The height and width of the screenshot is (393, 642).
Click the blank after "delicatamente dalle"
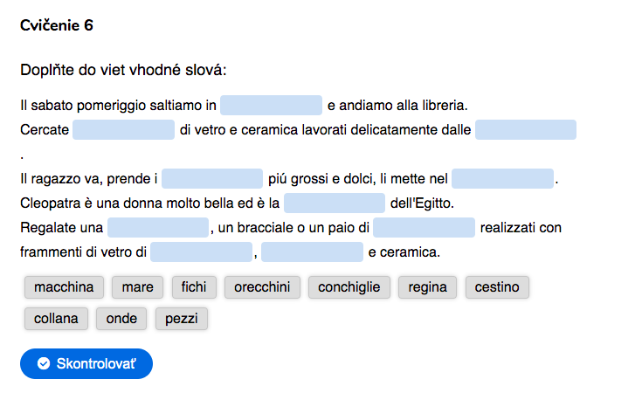click(x=526, y=130)
